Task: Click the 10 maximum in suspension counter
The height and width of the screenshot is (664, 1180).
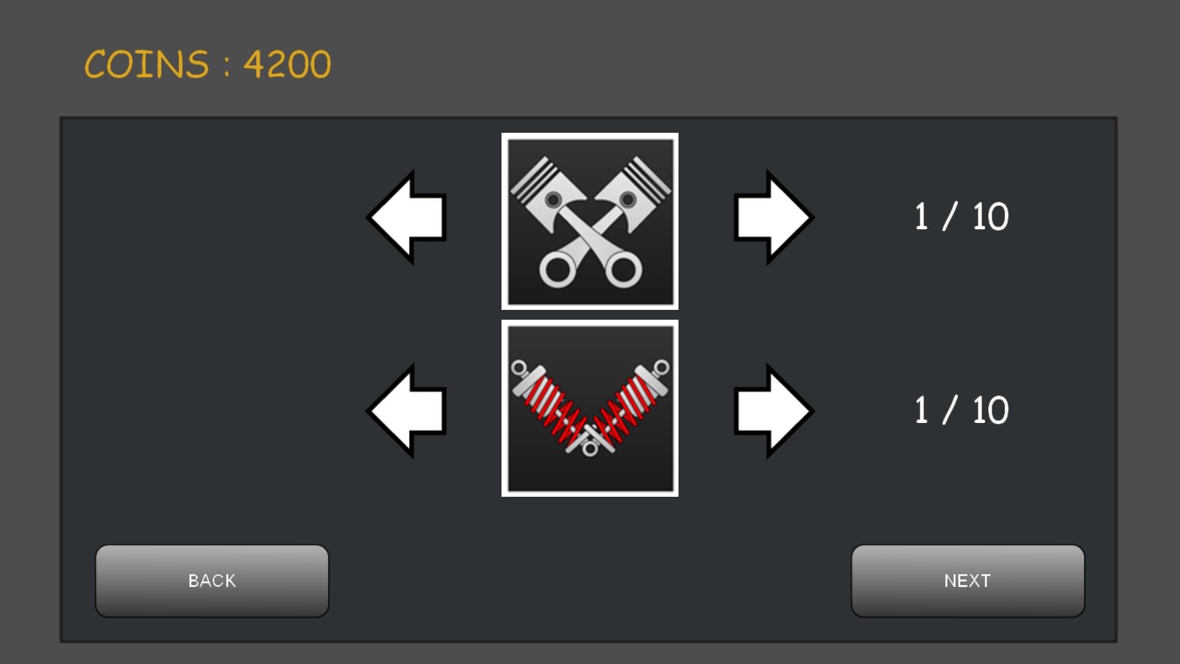Action: [991, 411]
